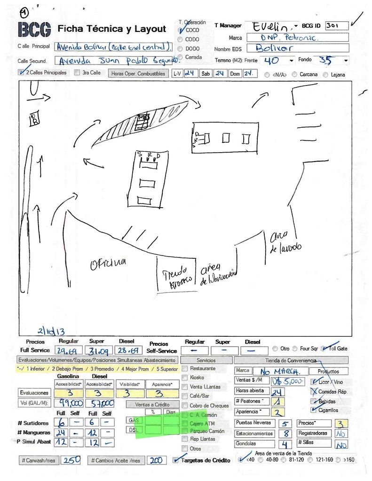Select the Four Sqr radio button
This screenshot has height=481, width=372.
[x=294, y=349]
